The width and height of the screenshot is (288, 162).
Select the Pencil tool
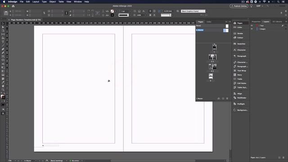3,53
